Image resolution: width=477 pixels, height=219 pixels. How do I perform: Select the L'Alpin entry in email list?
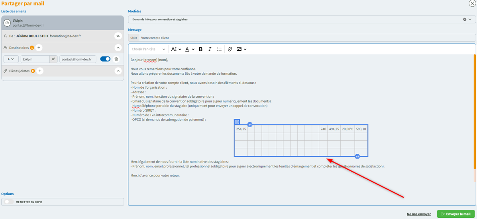tap(63, 23)
